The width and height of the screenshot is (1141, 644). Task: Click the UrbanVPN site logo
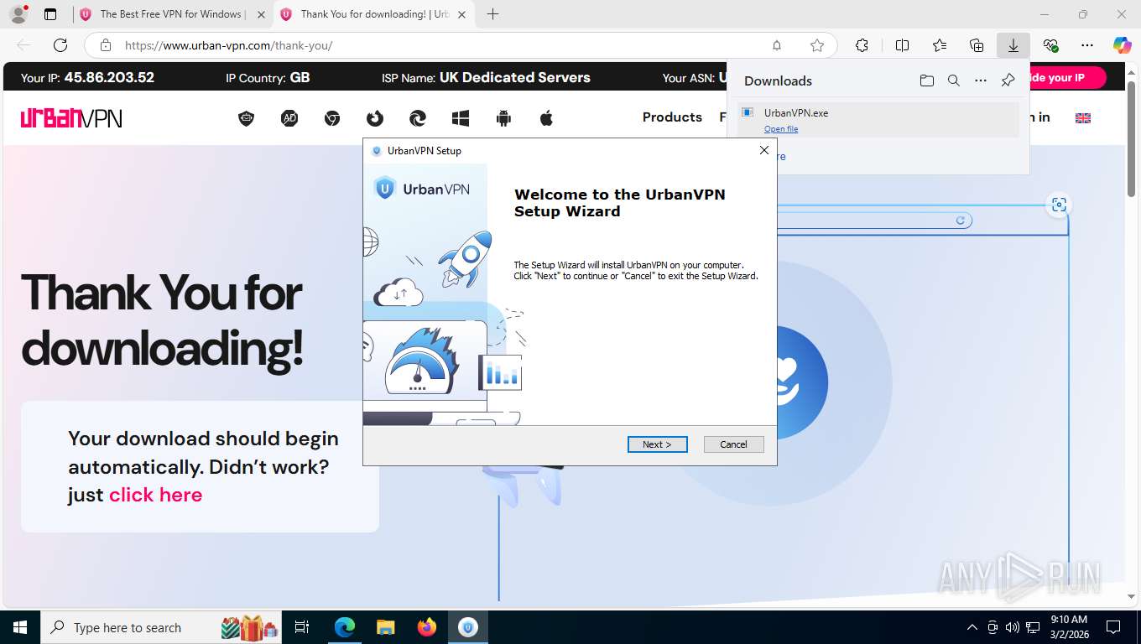tap(71, 118)
